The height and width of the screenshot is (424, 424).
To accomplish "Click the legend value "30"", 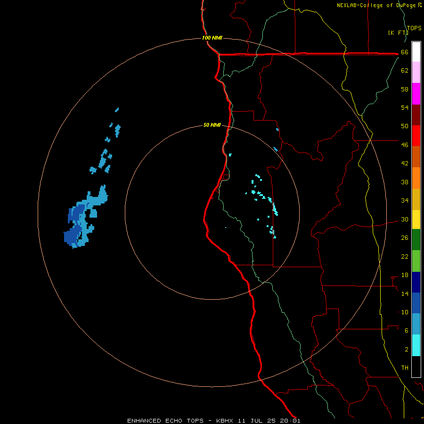I will (405, 219).
